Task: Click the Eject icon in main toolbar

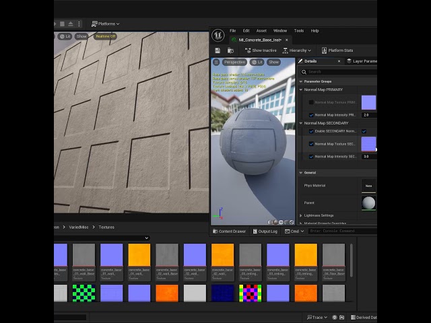Action: pyautogui.click(x=71, y=24)
